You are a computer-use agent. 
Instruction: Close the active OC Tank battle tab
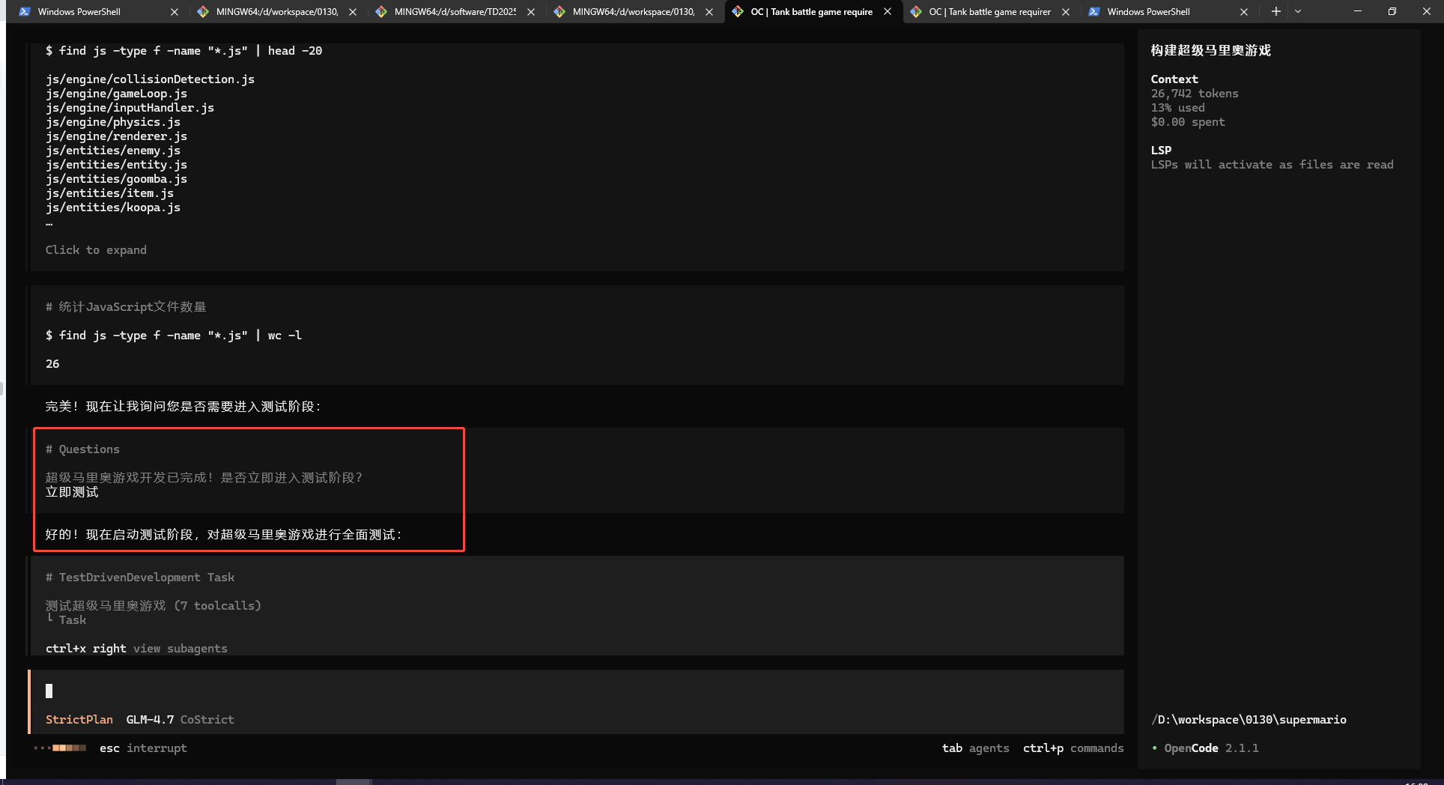click(x=888, y=12)
